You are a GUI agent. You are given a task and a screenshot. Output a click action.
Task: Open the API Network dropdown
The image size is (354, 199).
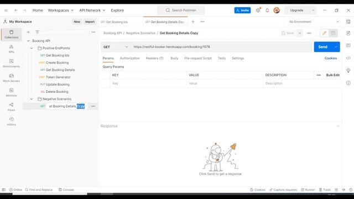pyautogui.click(x=92, y=11)
